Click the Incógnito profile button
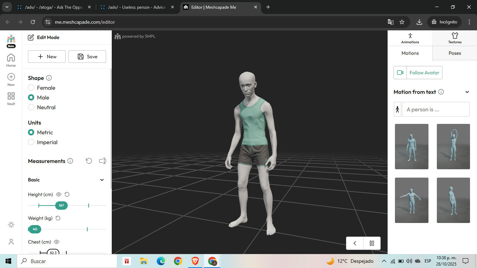The image size is (477, 268). (x=444, y=22)
